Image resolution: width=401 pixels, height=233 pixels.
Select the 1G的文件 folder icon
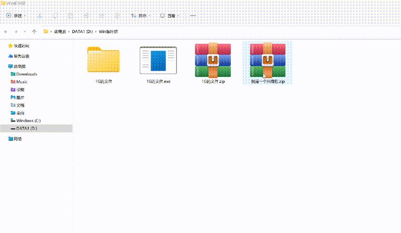click(104, 60)
